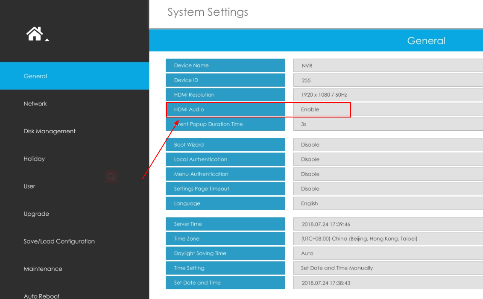
Task: Open the Time Zone selection dropdown
Action: (388, 239)
